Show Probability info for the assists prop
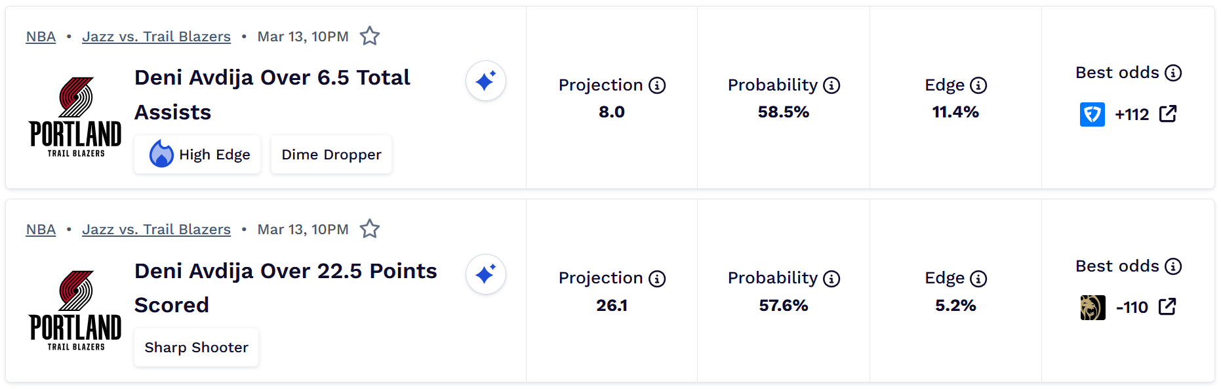 pos(831,85)
